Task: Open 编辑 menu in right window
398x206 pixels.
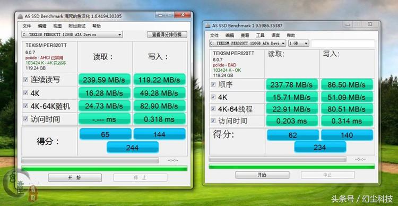Action: [x=230, y=36]
